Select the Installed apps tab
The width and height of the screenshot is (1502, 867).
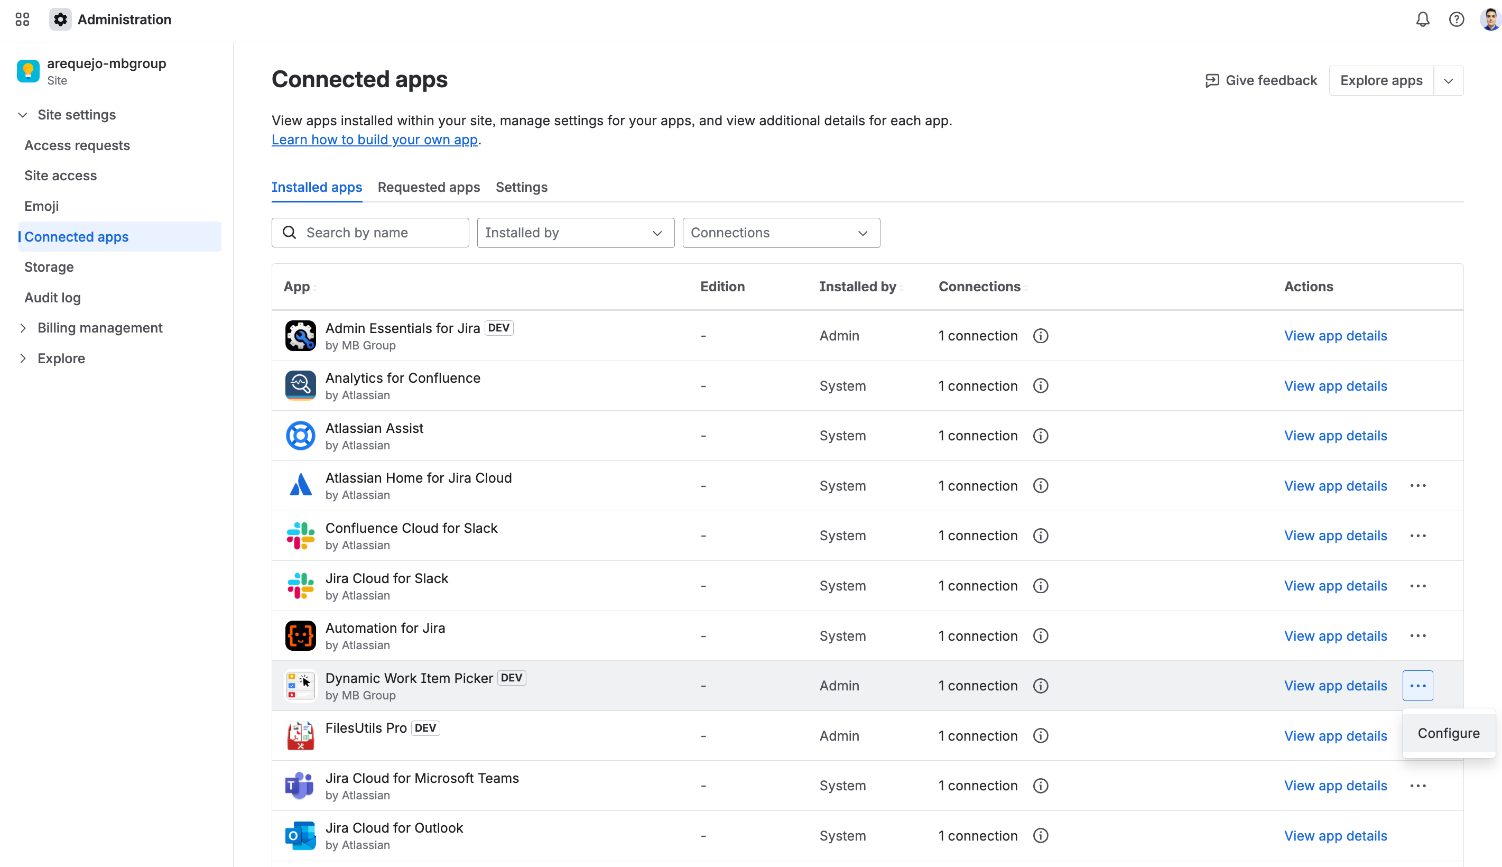pos(317,188)
